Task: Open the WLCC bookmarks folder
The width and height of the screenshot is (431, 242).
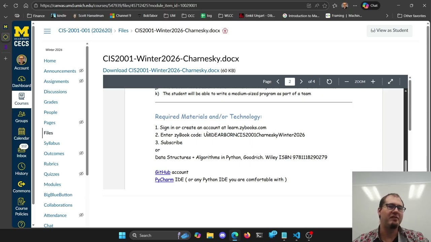Action: click(226, 15)
